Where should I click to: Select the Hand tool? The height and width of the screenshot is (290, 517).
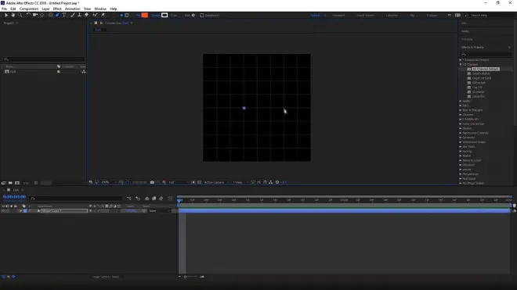[x=13, y=15]
